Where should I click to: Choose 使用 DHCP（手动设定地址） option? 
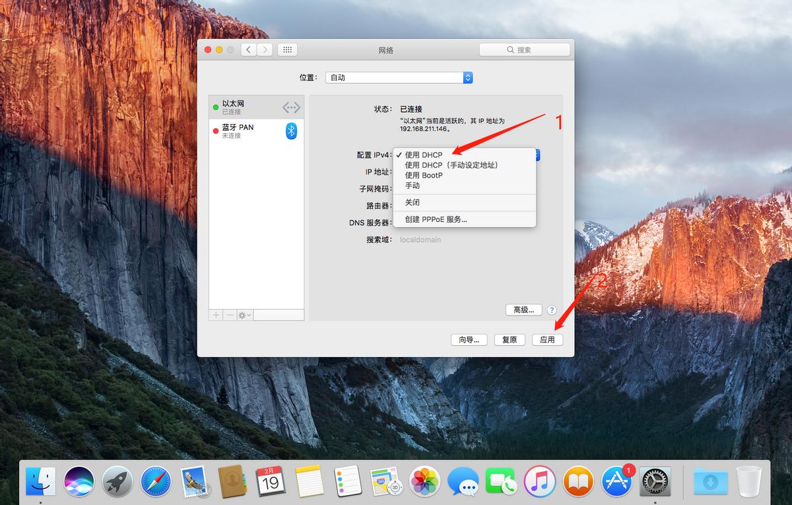[451, 165]
